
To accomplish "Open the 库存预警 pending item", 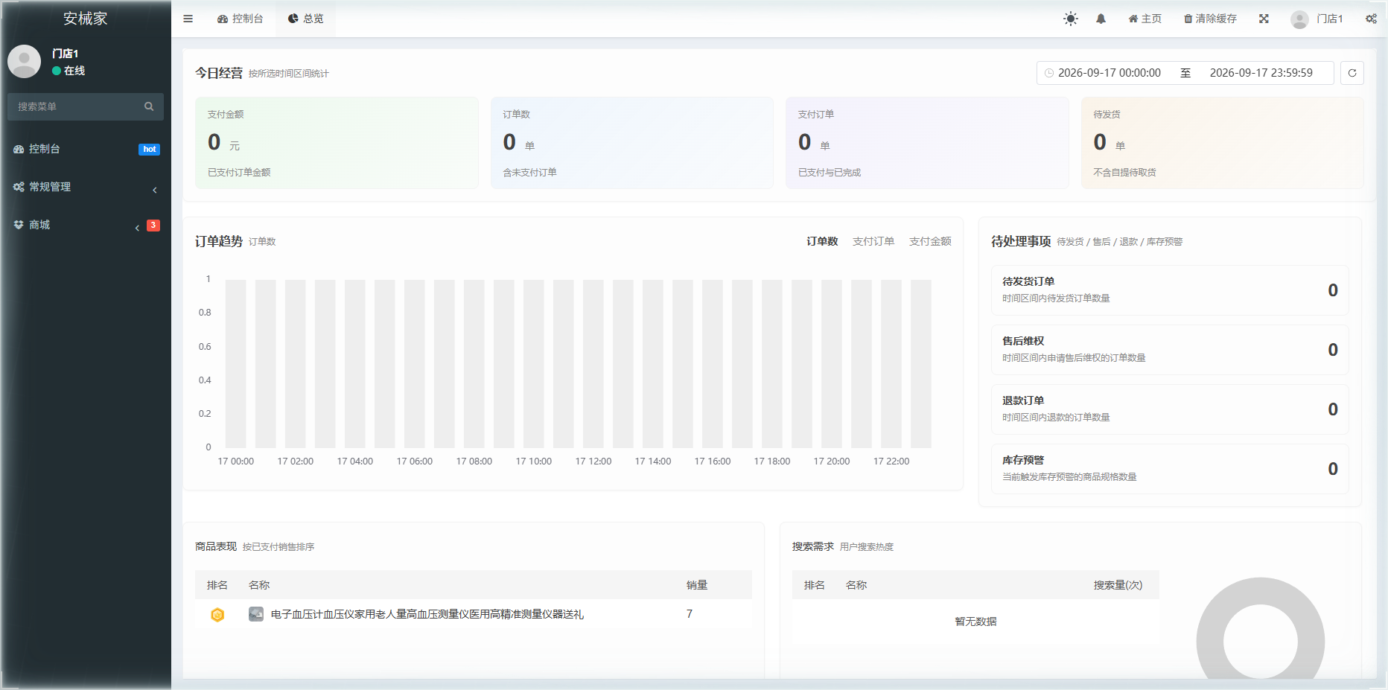I will (x=1170, y=469).
